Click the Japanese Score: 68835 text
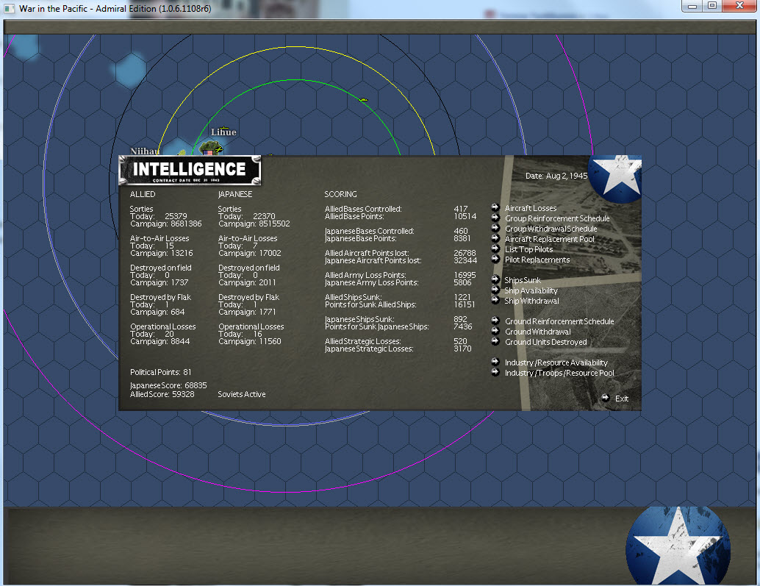760x586 pixels. coord(168,385)
